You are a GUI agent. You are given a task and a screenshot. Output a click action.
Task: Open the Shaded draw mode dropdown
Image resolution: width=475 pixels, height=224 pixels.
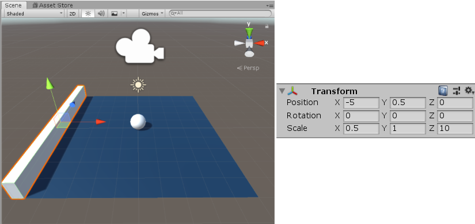click(35, 13)
